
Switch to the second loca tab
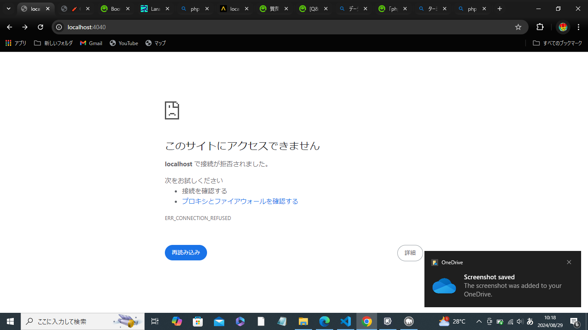(x=235, y=9)
